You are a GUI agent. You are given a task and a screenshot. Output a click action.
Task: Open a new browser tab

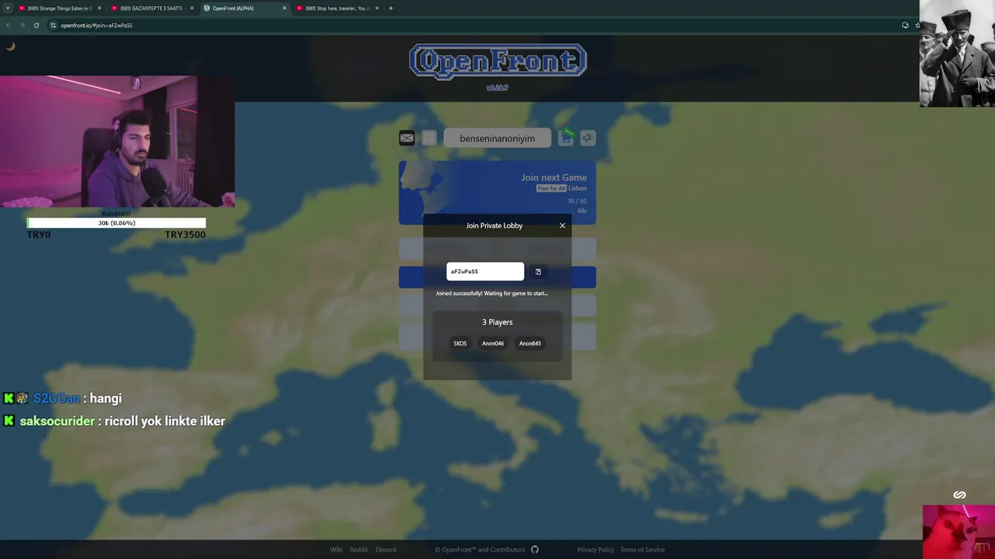[x=391, y=8]
